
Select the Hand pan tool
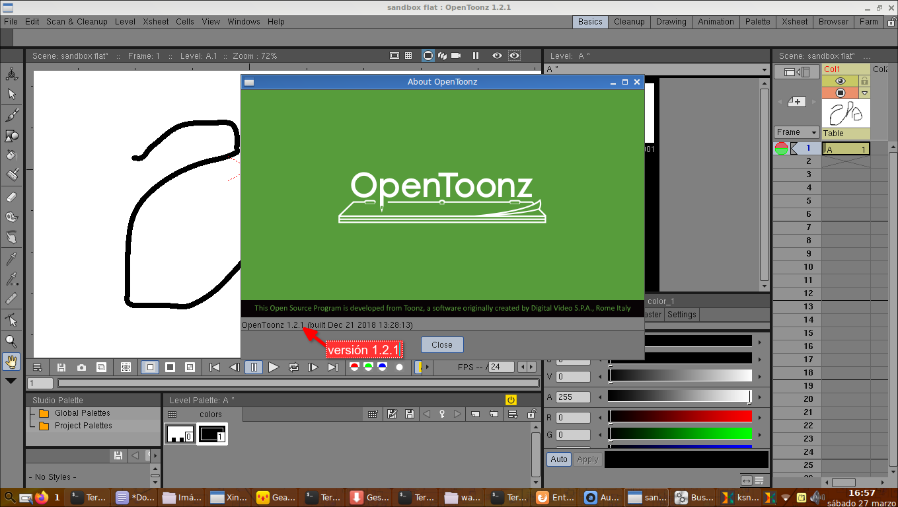[x=11, y=361]
